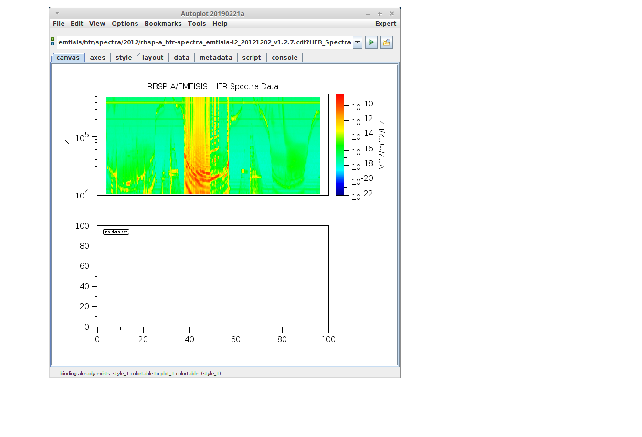Click inside the data URI address field
The width and height of the screenshot is (642, 437).
click(204, 42)
